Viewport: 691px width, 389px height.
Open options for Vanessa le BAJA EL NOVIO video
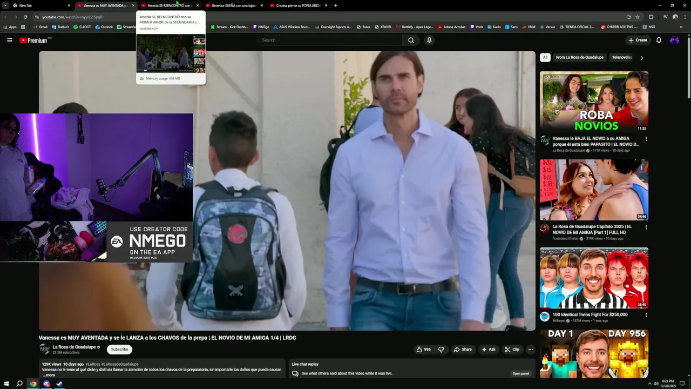click(646, 139)
